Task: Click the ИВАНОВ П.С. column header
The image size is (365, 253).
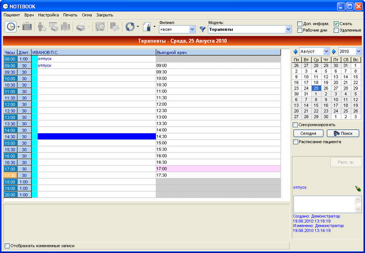Action: pyautogui.click(x=94, y=53)
